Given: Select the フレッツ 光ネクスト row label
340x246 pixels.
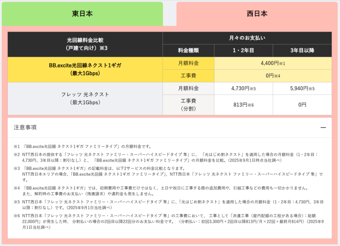Looking at the screenshot, I should (x=85, y=98).
